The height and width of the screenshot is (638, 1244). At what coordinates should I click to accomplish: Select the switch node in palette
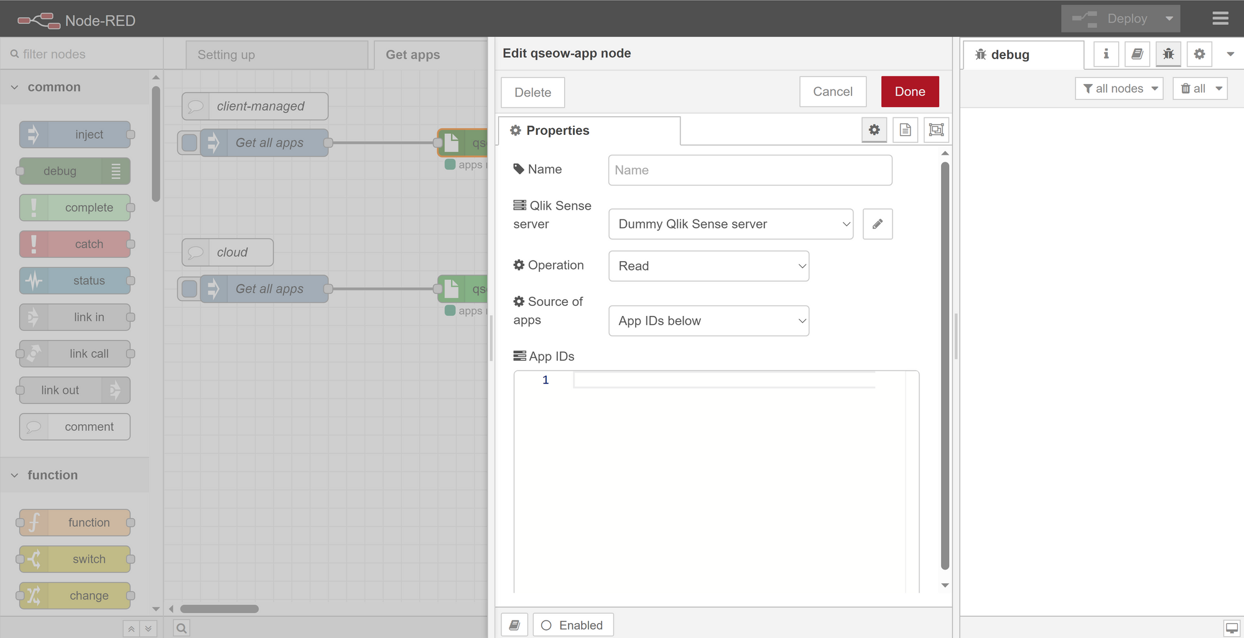click(x=75, y=559)
